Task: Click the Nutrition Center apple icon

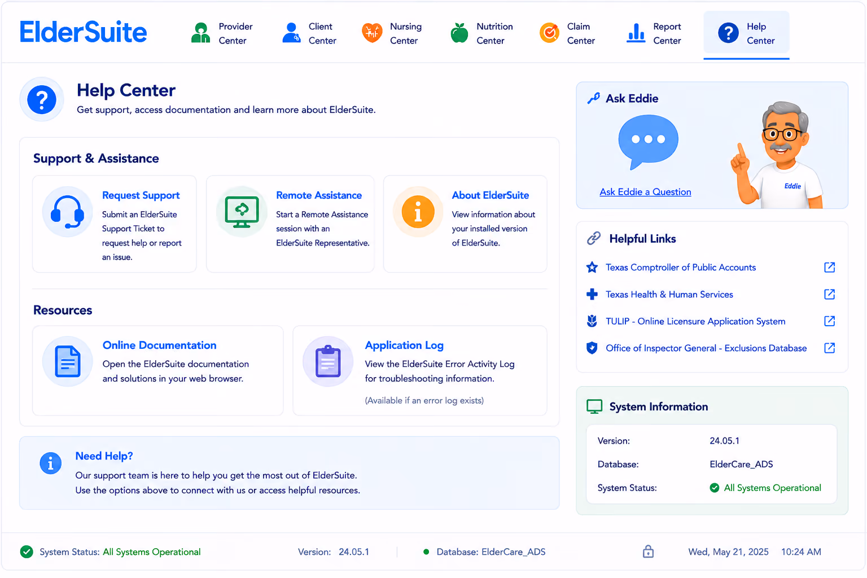Action: coord(459,33)
